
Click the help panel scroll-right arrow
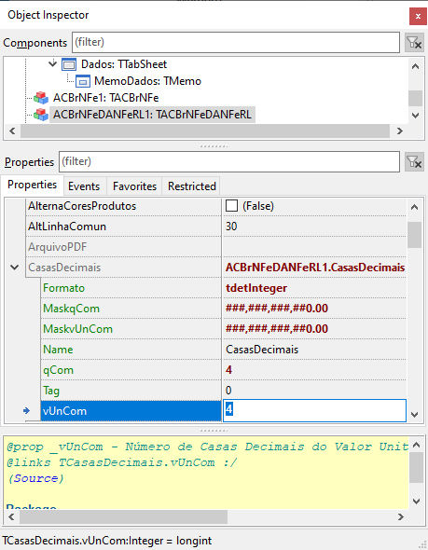click(x=400, y=516)
